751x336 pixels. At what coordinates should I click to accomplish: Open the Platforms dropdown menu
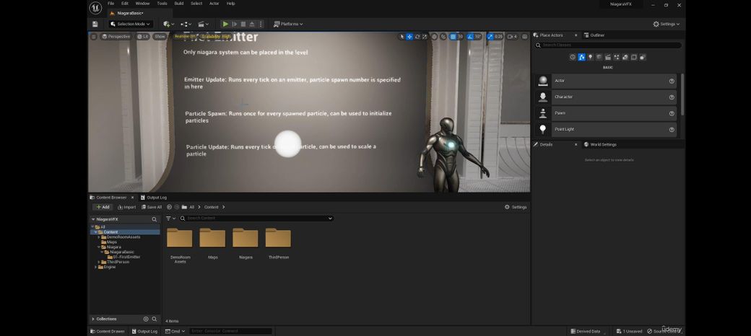[x=288, y=24]
